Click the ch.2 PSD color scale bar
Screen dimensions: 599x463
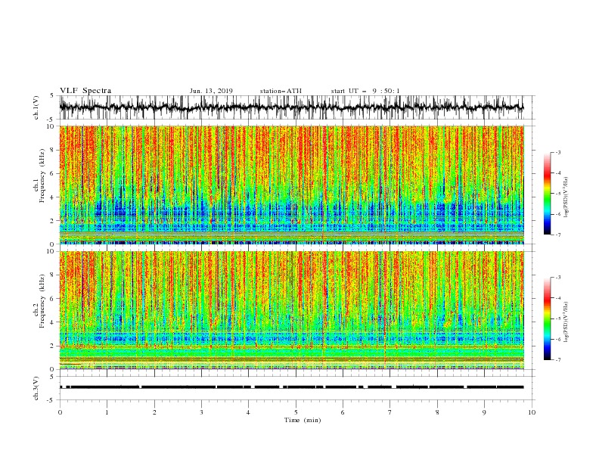click(x=548, y=319)
